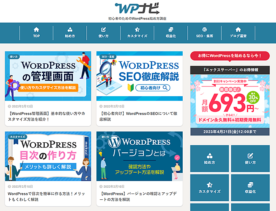
Task: Click the 始め方 shapes icon in navigation bar
Action: tap(70, 29)
